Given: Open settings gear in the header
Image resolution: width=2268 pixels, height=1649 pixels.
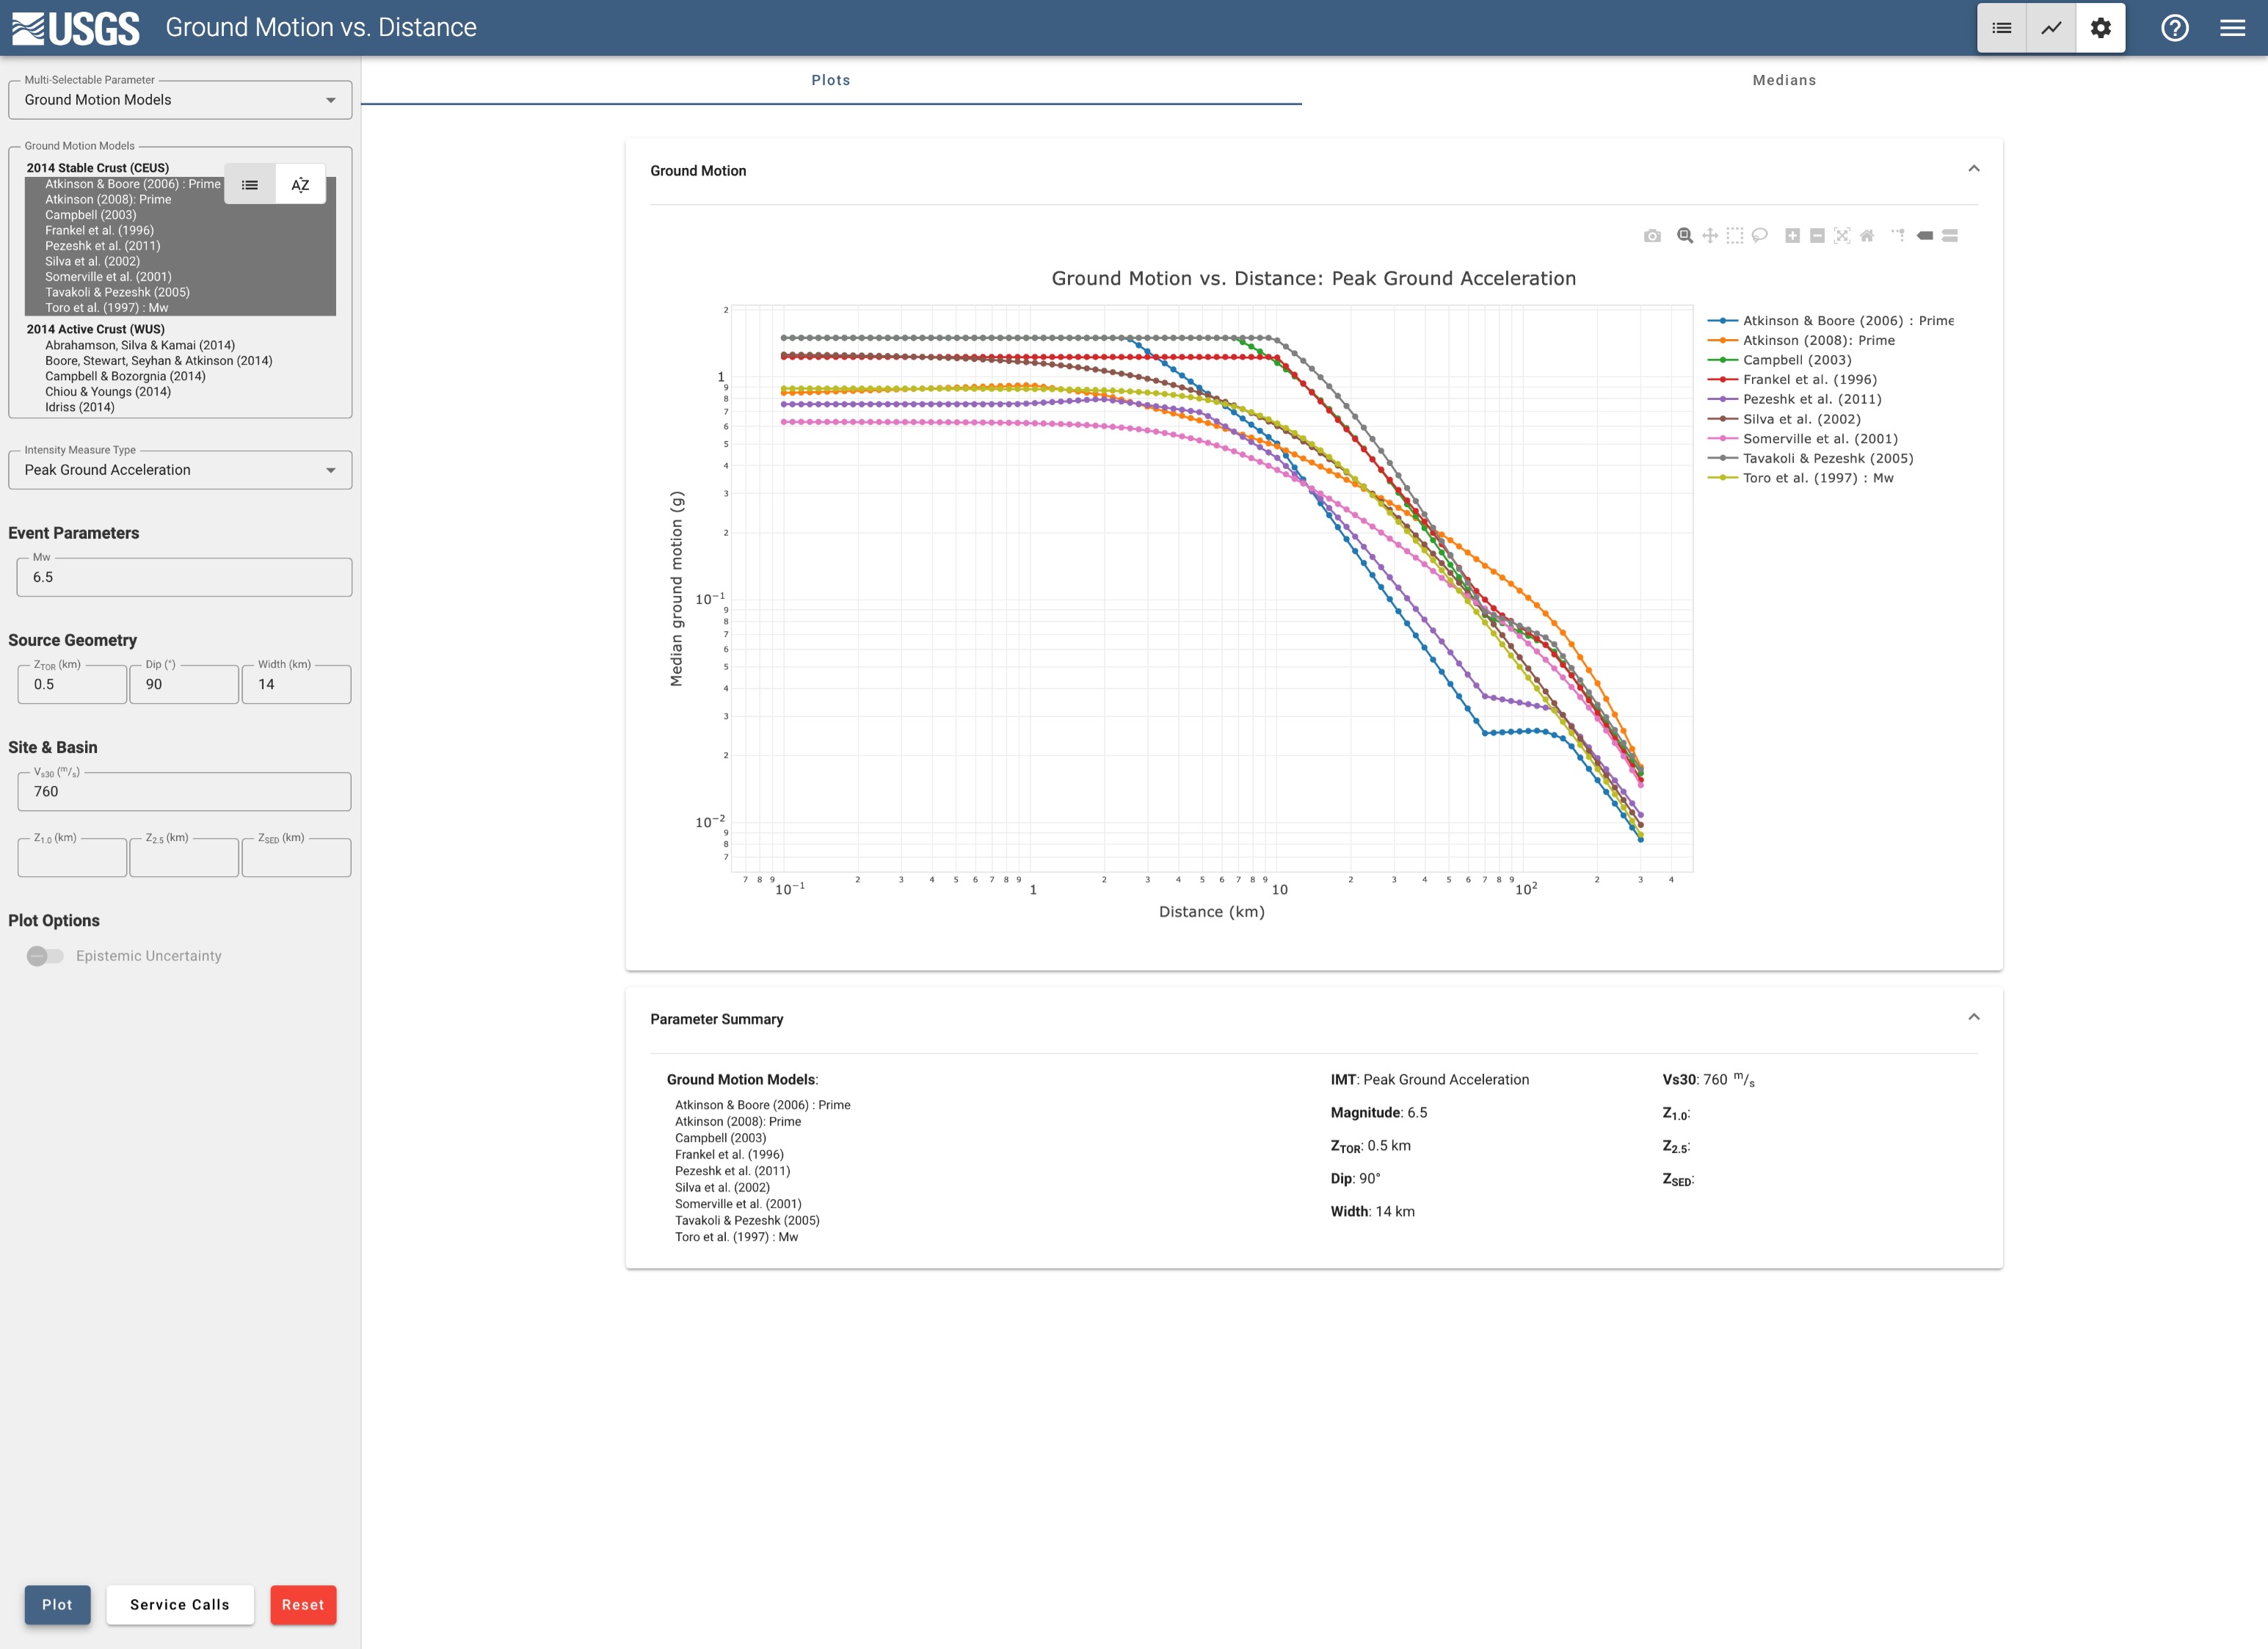Looking at the screenshot, I should point(2101,28).
